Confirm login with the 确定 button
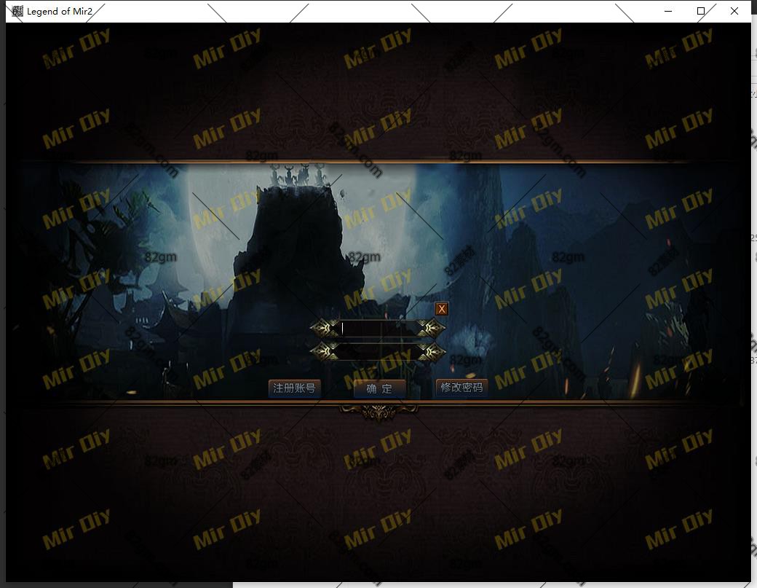Image resolution: width=757 pixels, height=588 pixels. coord(379,388)
